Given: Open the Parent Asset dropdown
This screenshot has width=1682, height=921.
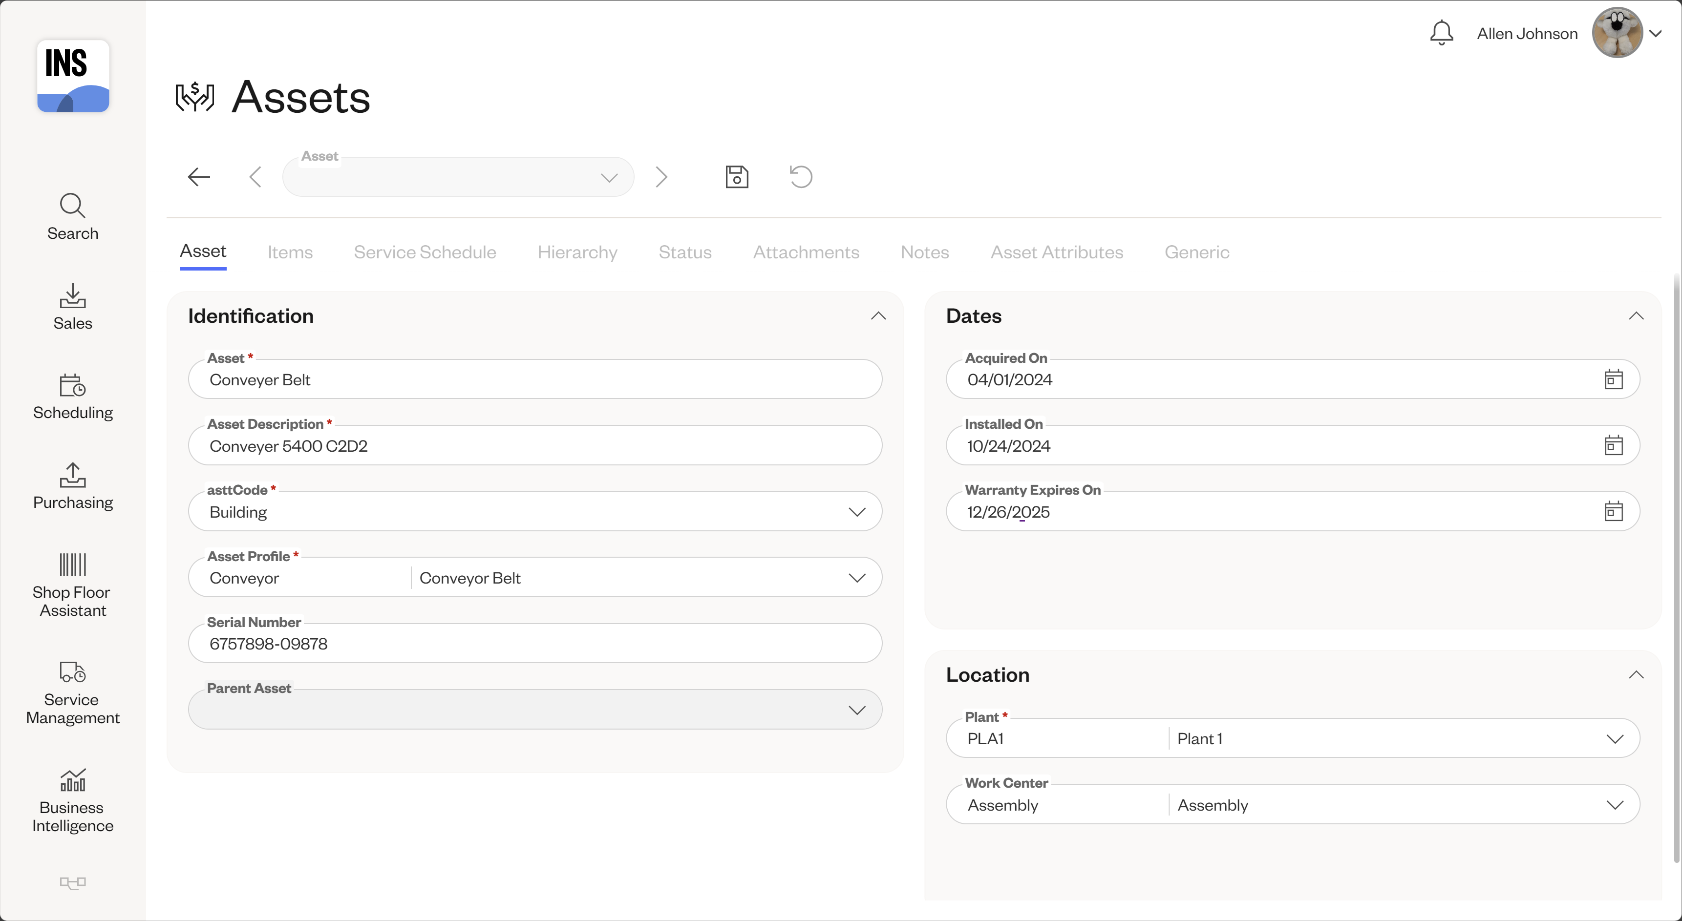Looking at the screenshot, I should (x=857, y=710).
